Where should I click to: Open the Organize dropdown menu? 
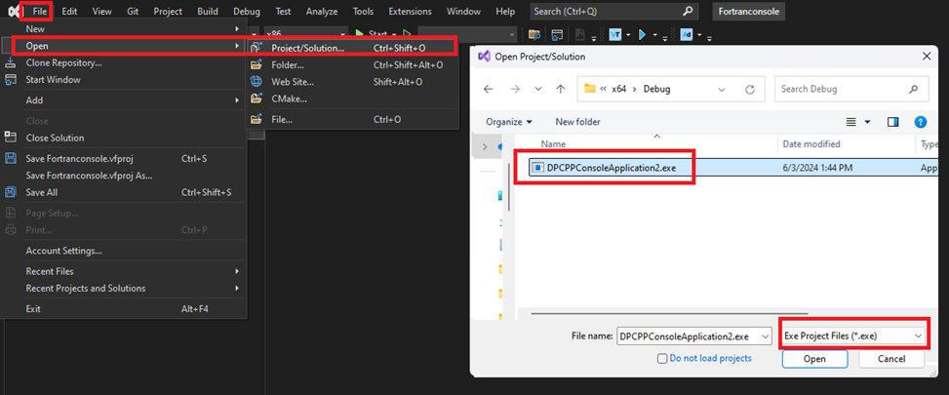509,122
